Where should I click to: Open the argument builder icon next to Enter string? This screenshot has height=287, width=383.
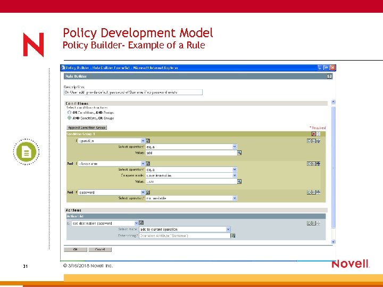pos(233,235)
